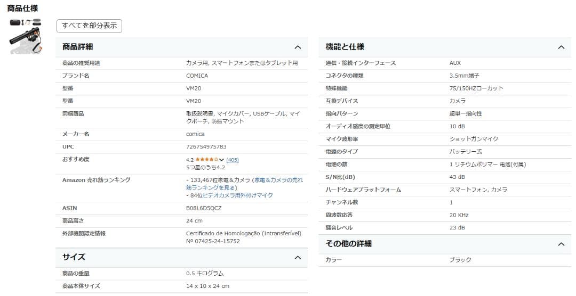
Task: Collapse サイズ section using its chevron
Action: point(298,258)
